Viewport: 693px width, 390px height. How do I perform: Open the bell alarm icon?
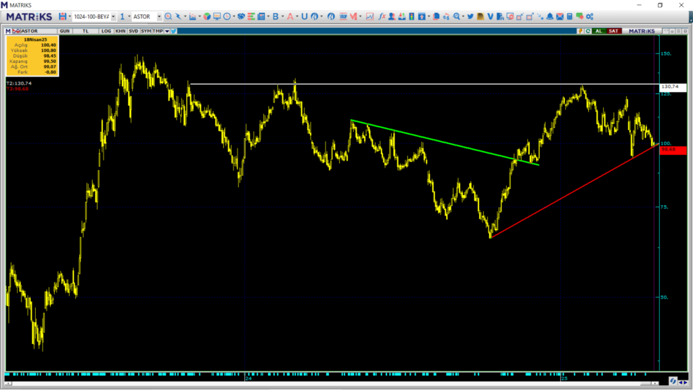coord(550,16)
